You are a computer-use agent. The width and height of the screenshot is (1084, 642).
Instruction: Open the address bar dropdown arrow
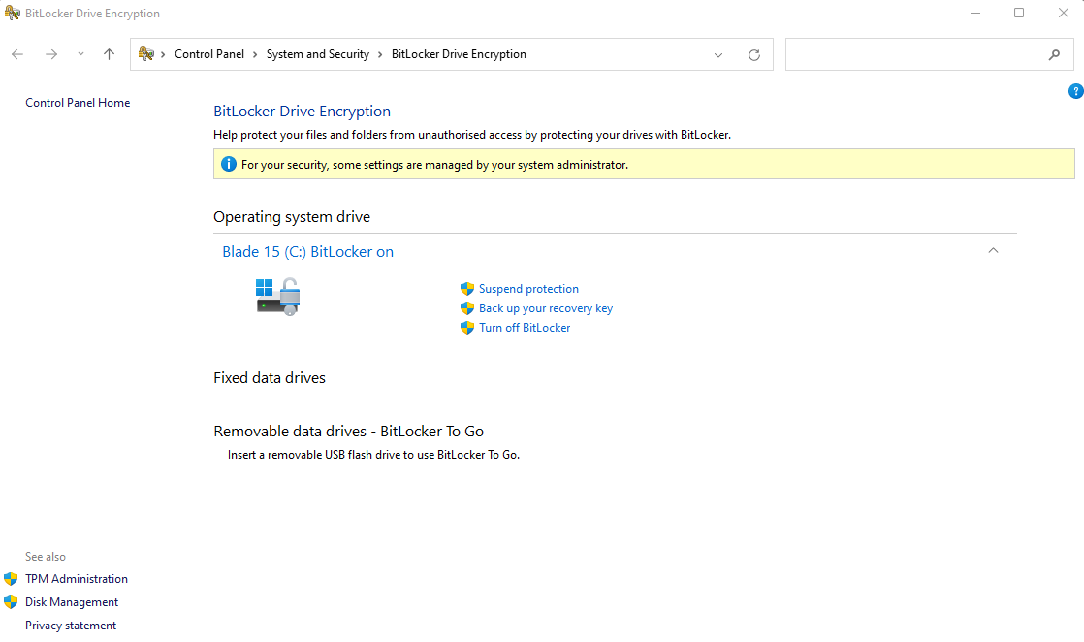click(x=717, y=54)
